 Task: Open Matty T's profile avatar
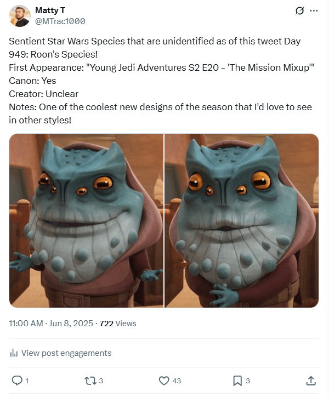[x=20, y=16]
